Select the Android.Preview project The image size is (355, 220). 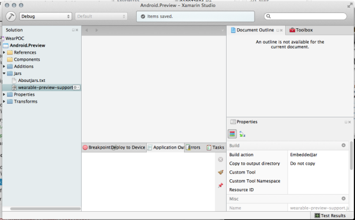[27, 45]
